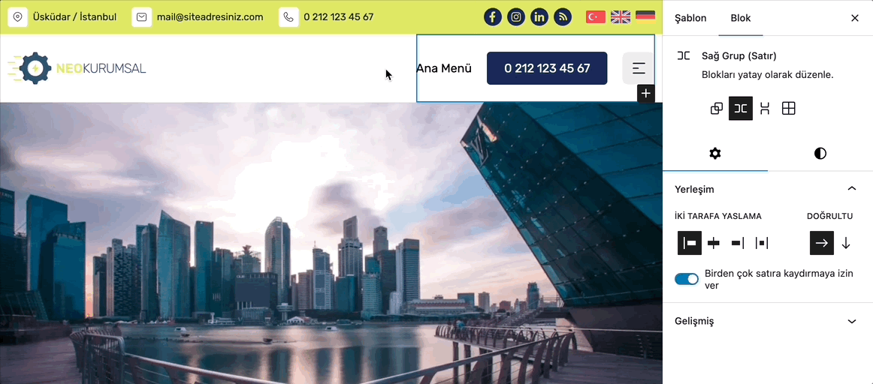Select space between items justification
This screenshot has width=873, height=384.
click(762, 243)
